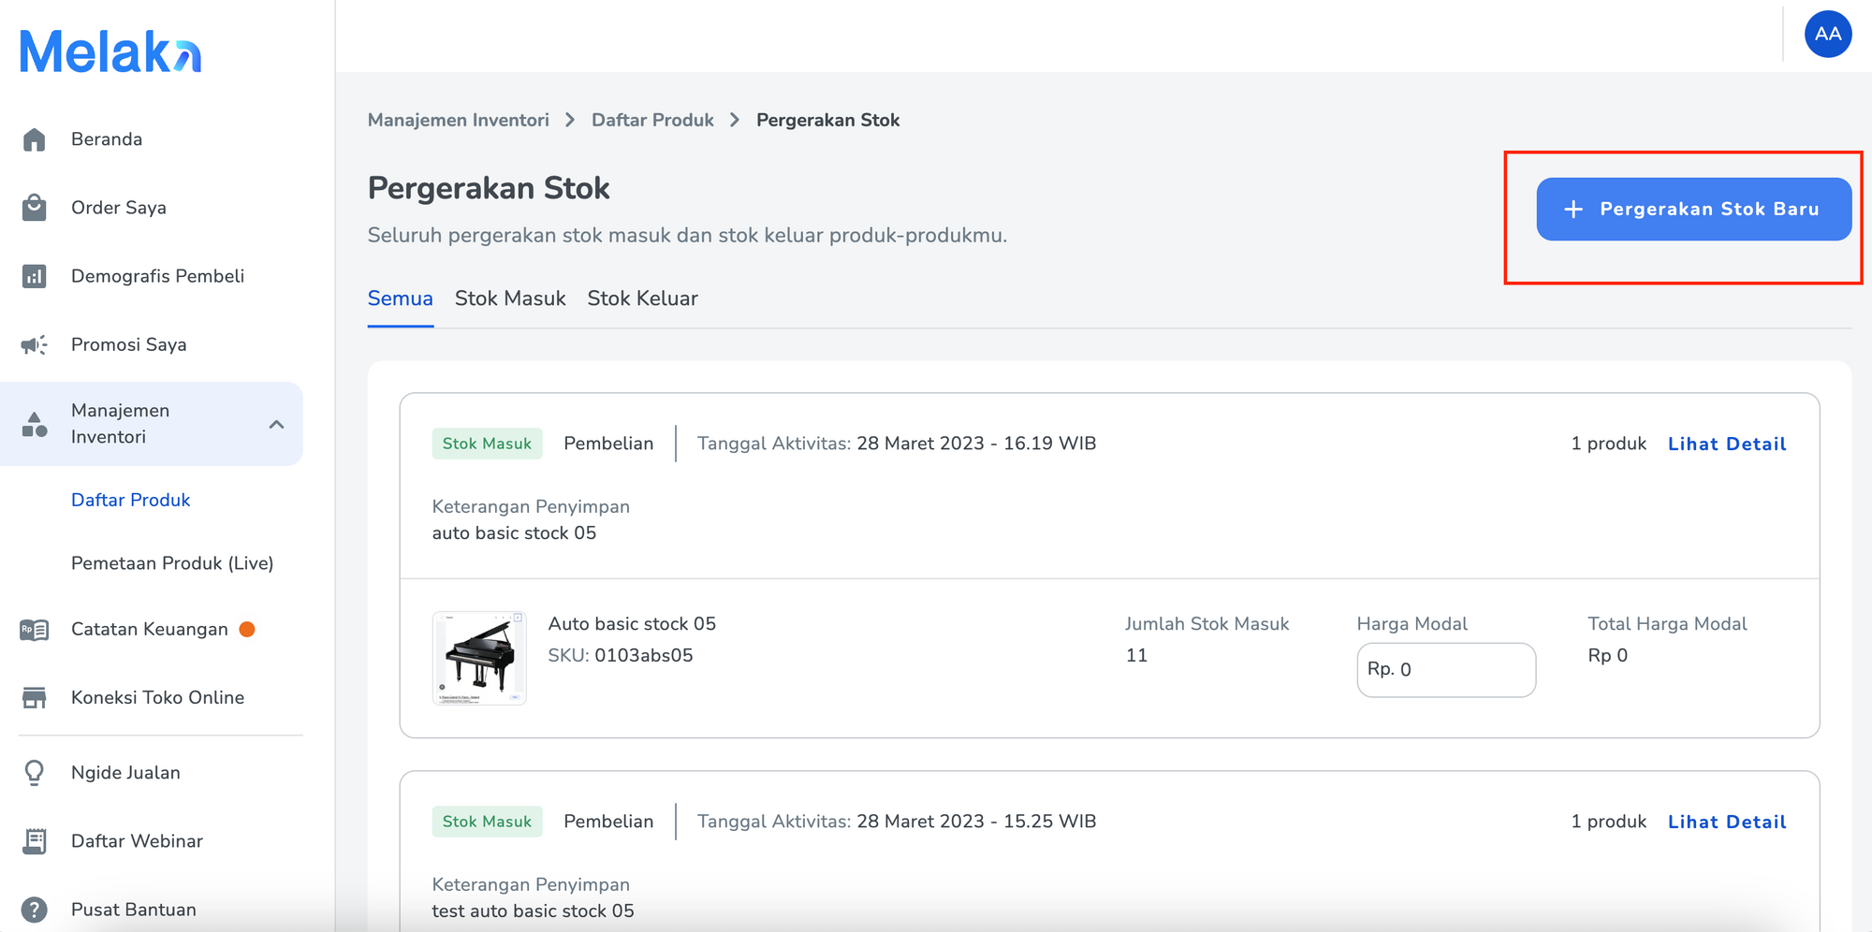
Task: Click the piano product thumbnail
Action: pos(479,658)
